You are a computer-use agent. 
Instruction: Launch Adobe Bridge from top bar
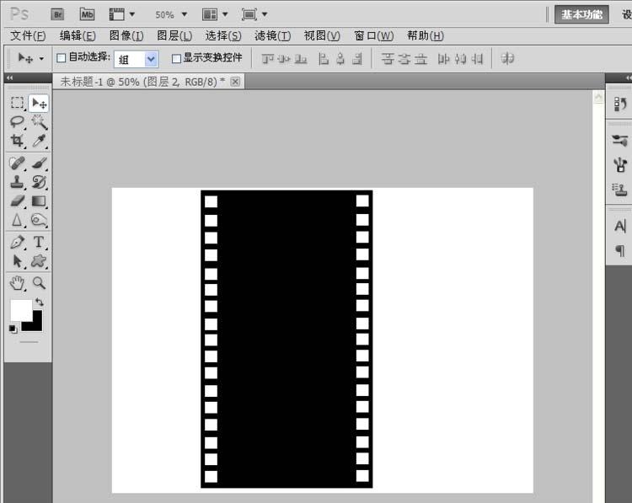coord(57,14)
